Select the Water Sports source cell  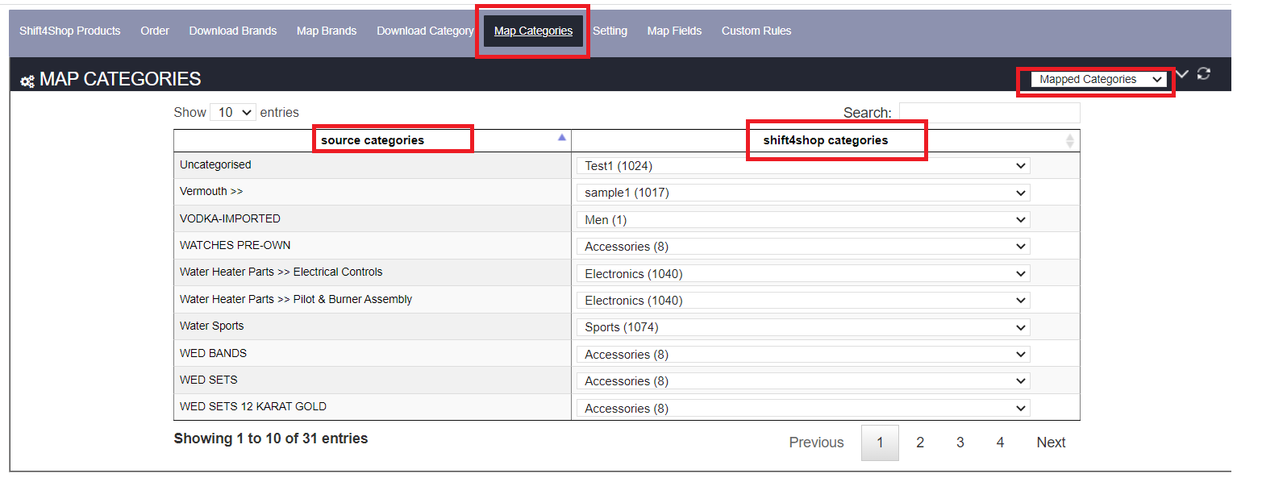coord(373,326)
